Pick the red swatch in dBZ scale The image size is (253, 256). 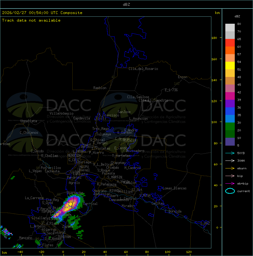[230, 43]
